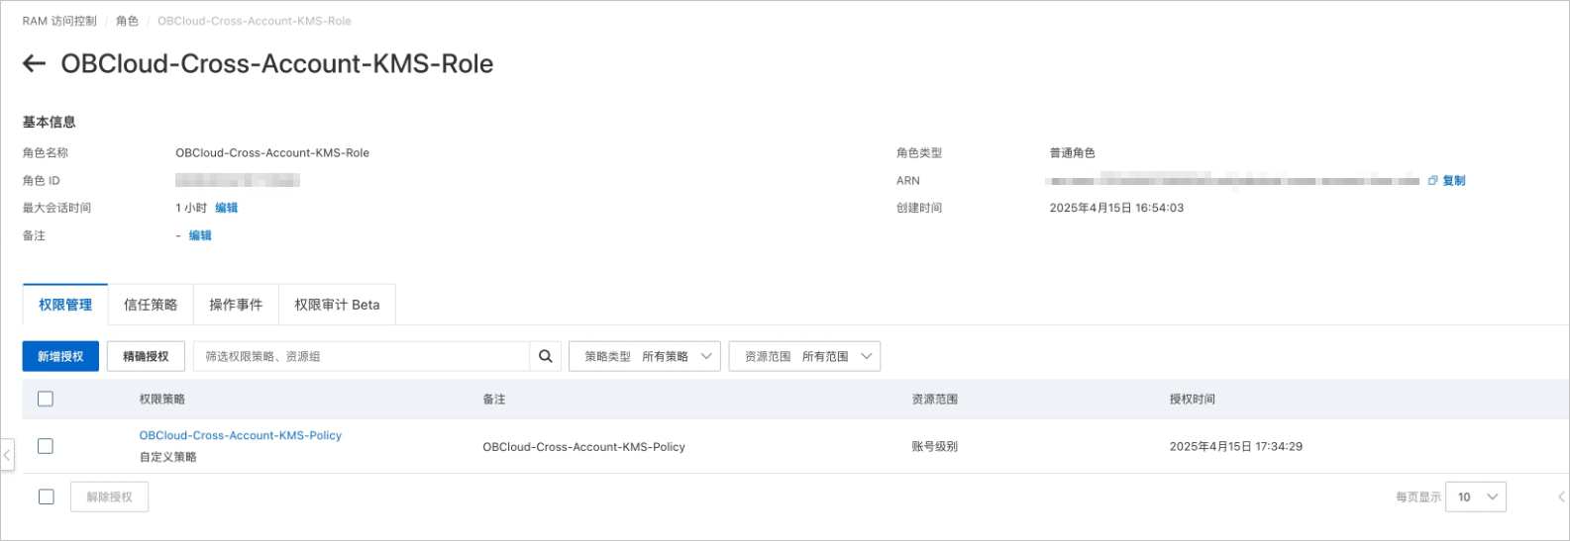
Task: Click the 解除授权 button
Action: pos(109,496)
